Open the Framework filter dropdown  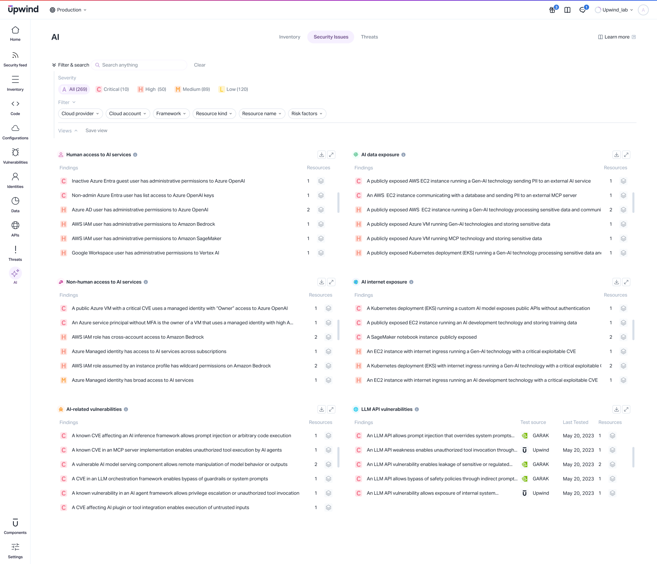171,113
